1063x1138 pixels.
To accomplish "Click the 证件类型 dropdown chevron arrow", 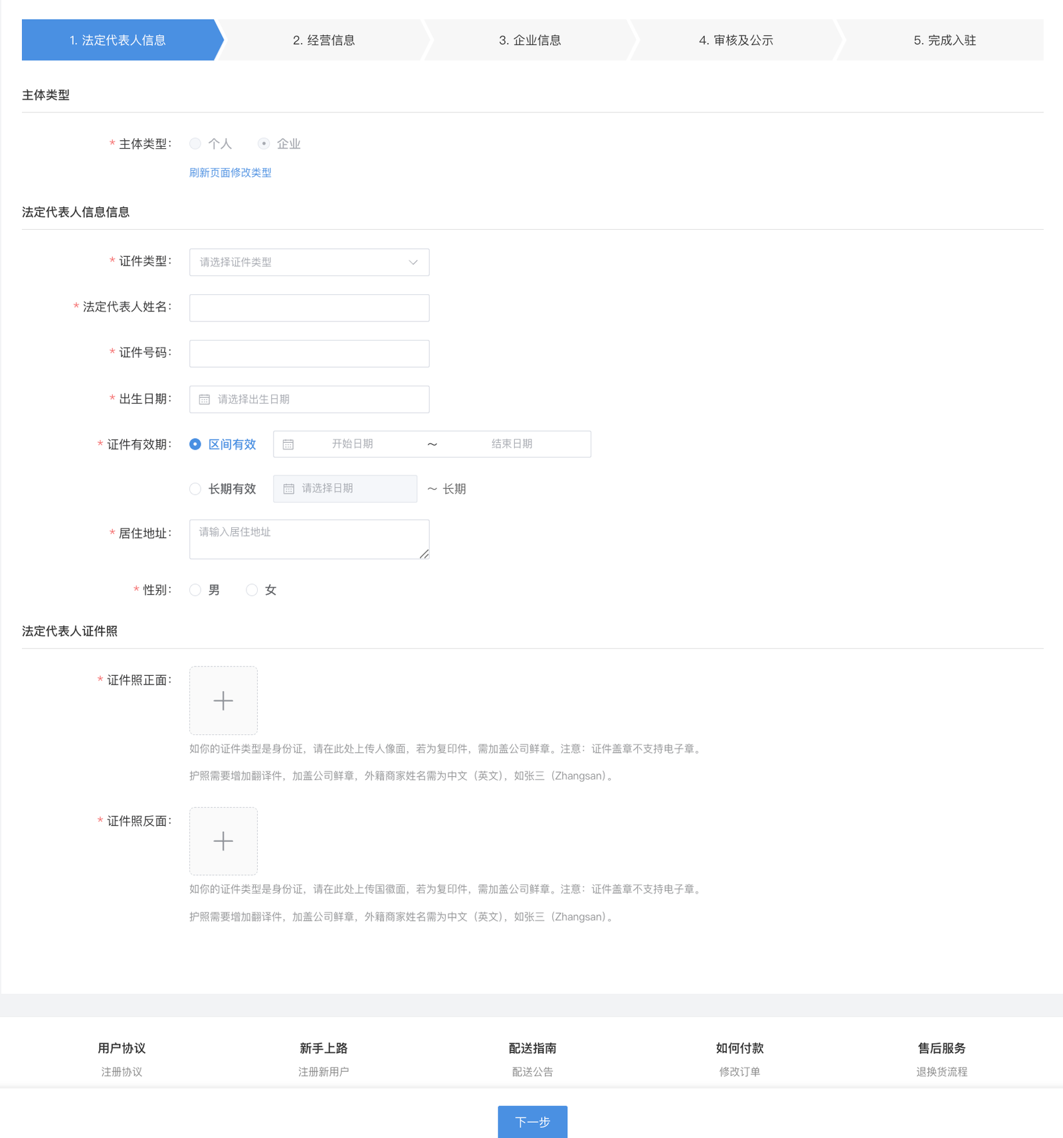I will (413, 263).
